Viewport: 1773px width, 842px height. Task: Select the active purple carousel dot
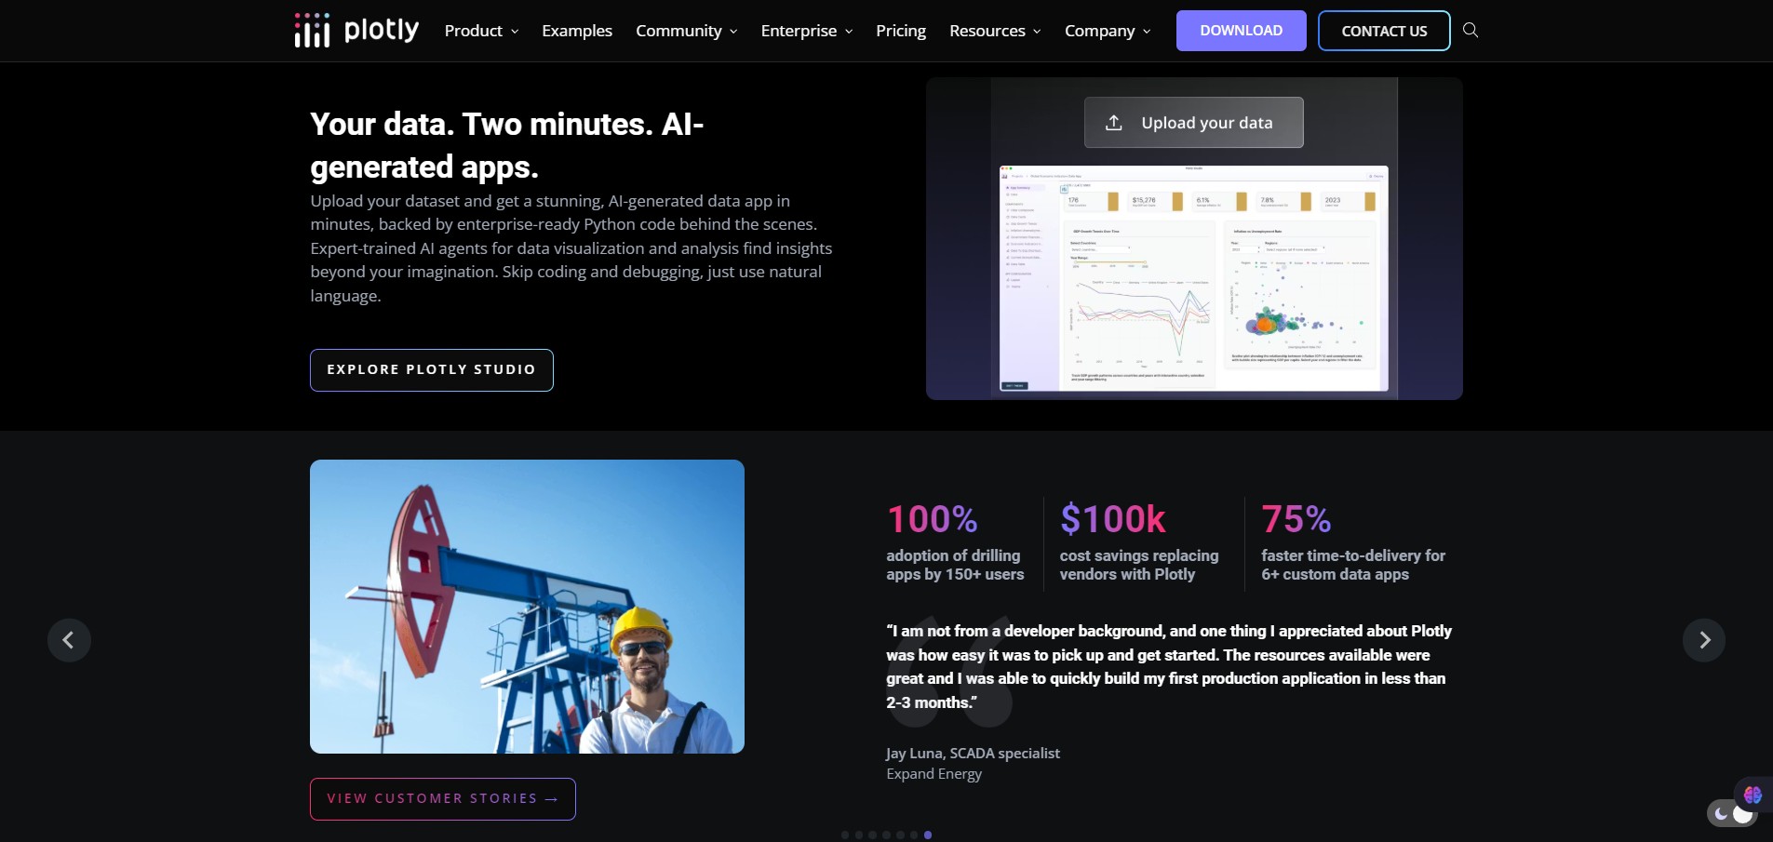point(928,835)
